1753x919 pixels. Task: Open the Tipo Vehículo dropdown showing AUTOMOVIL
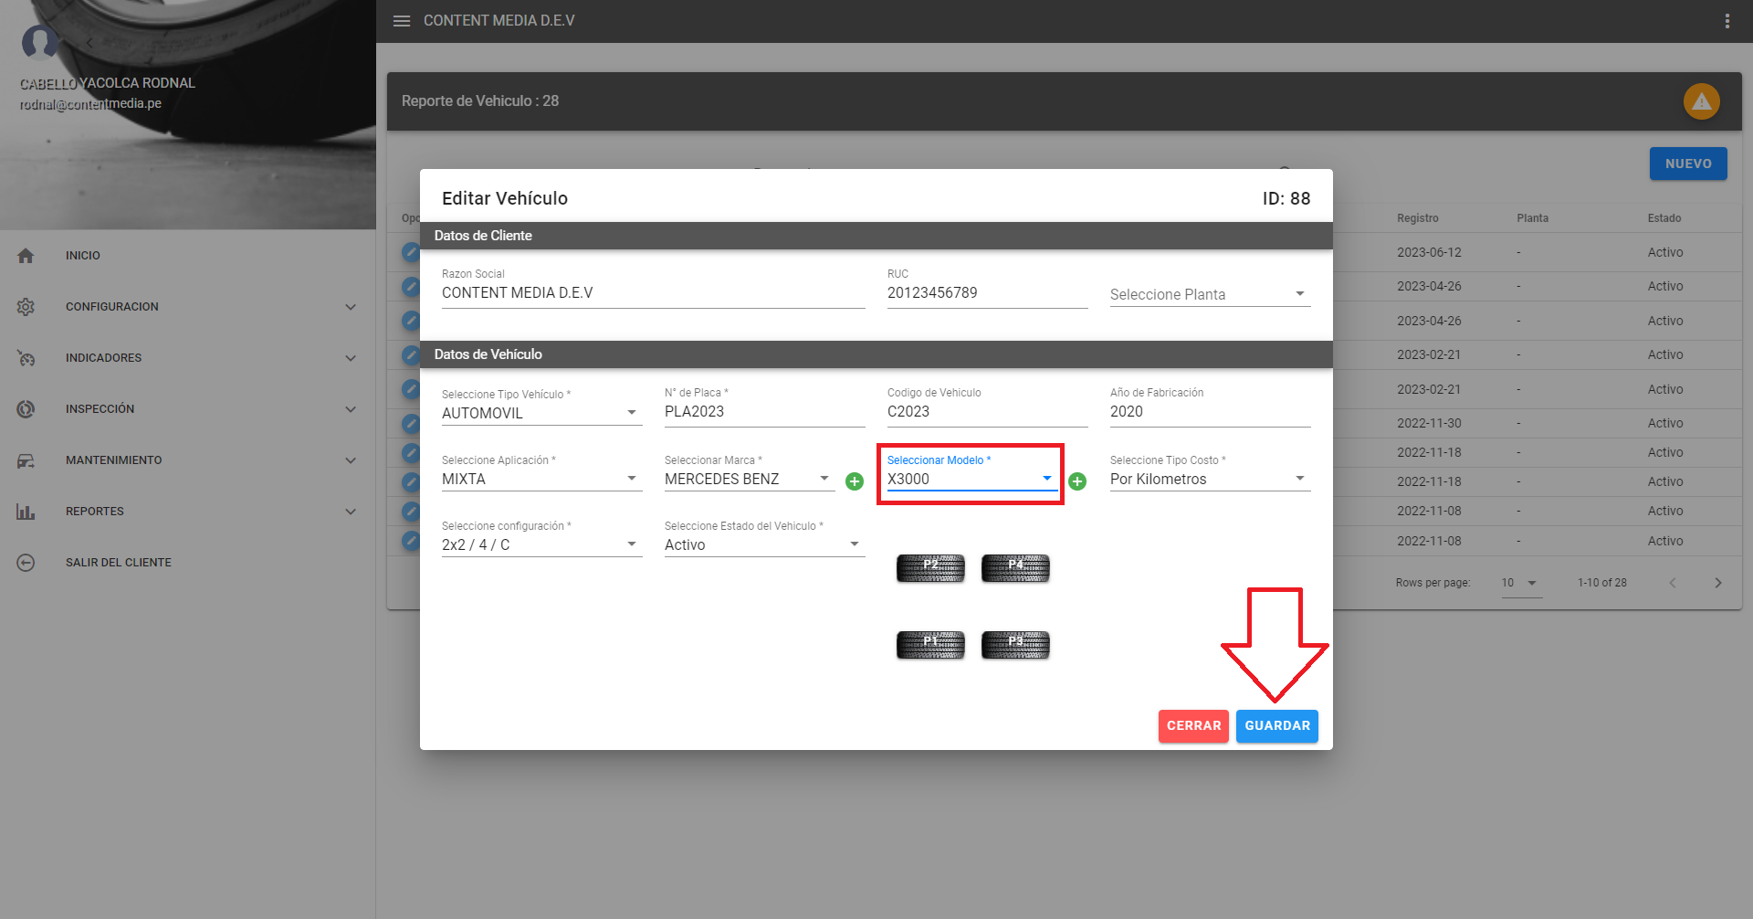(x=541, y=413)
